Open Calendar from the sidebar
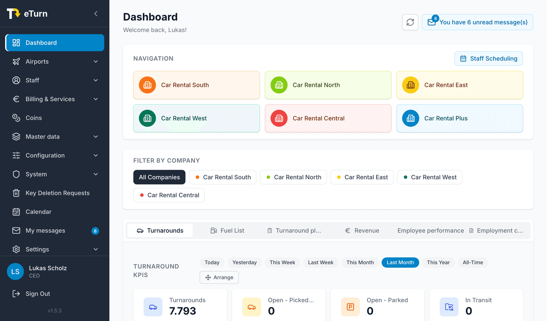This screenshot has width=547, height=321. [55, 212]
